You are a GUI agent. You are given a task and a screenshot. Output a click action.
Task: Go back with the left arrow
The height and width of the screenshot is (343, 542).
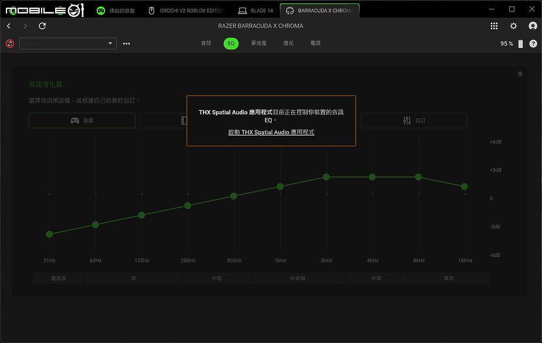click(x=9, y=26)
